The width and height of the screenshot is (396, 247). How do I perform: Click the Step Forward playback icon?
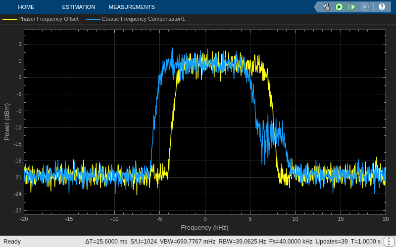pyautogui.click(x=351, y=7)
